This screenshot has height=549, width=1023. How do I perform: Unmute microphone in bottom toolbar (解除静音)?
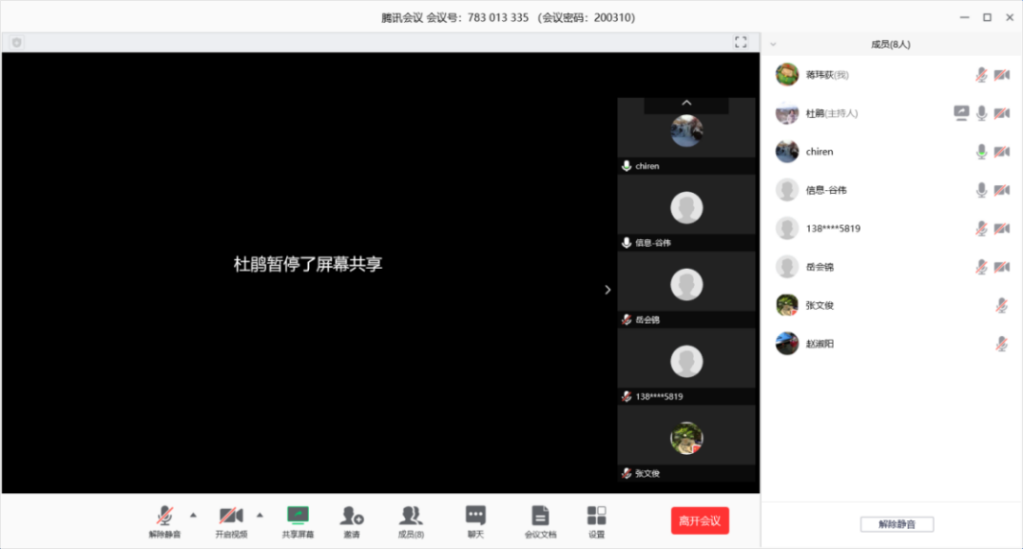164,516
